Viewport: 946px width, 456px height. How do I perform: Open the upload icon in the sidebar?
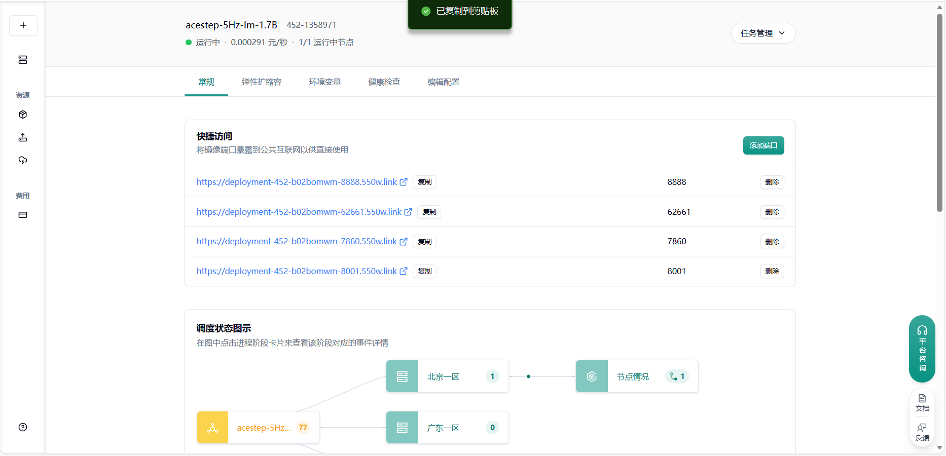tap(23, 137)
